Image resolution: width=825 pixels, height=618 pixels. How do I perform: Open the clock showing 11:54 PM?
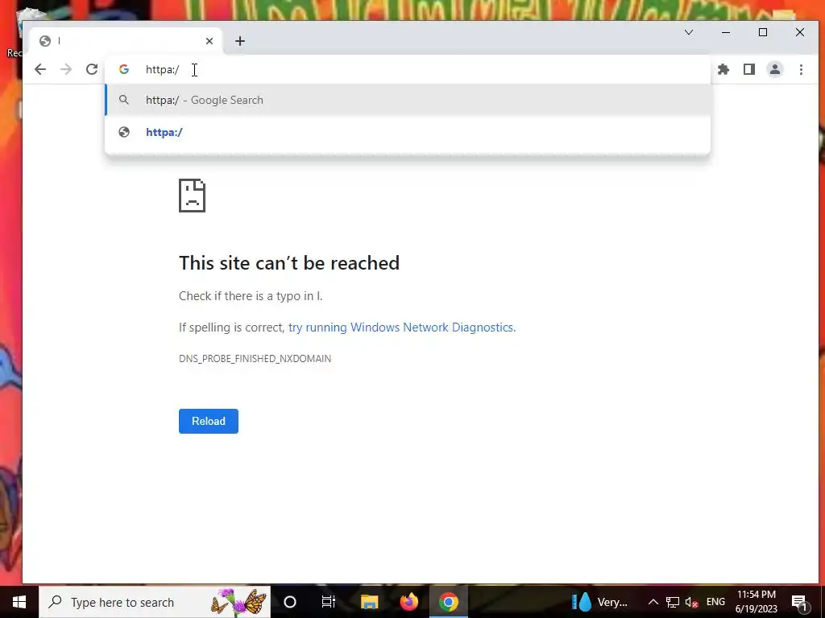tap(756, 602)
